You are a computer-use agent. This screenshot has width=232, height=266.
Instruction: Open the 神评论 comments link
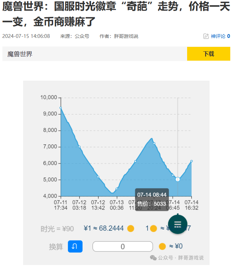click(218, 36)
